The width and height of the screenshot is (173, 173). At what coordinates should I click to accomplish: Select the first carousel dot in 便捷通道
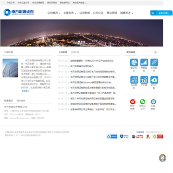coord(155,52)
